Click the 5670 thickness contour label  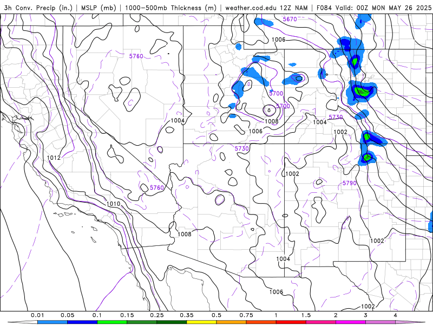[x=290, y=19]
